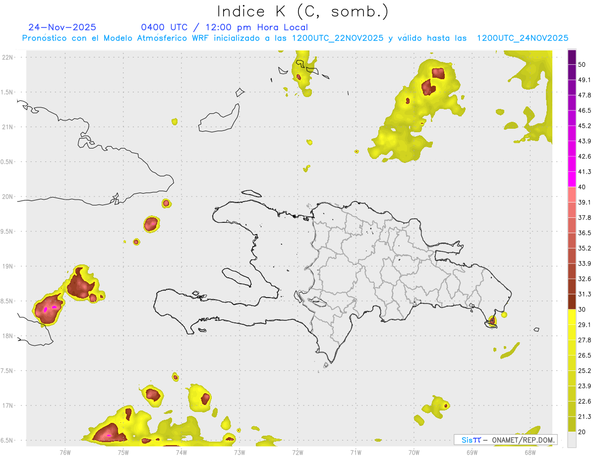The height and width of the screenshot is (459, 595).
Task: Click the colorbar label '49.1'
Action: click(585, 80)
